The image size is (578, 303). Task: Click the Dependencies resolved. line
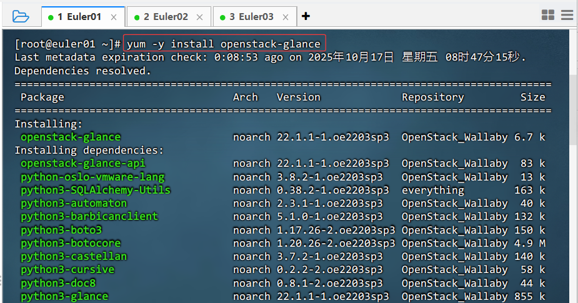(x=82, y=71)
